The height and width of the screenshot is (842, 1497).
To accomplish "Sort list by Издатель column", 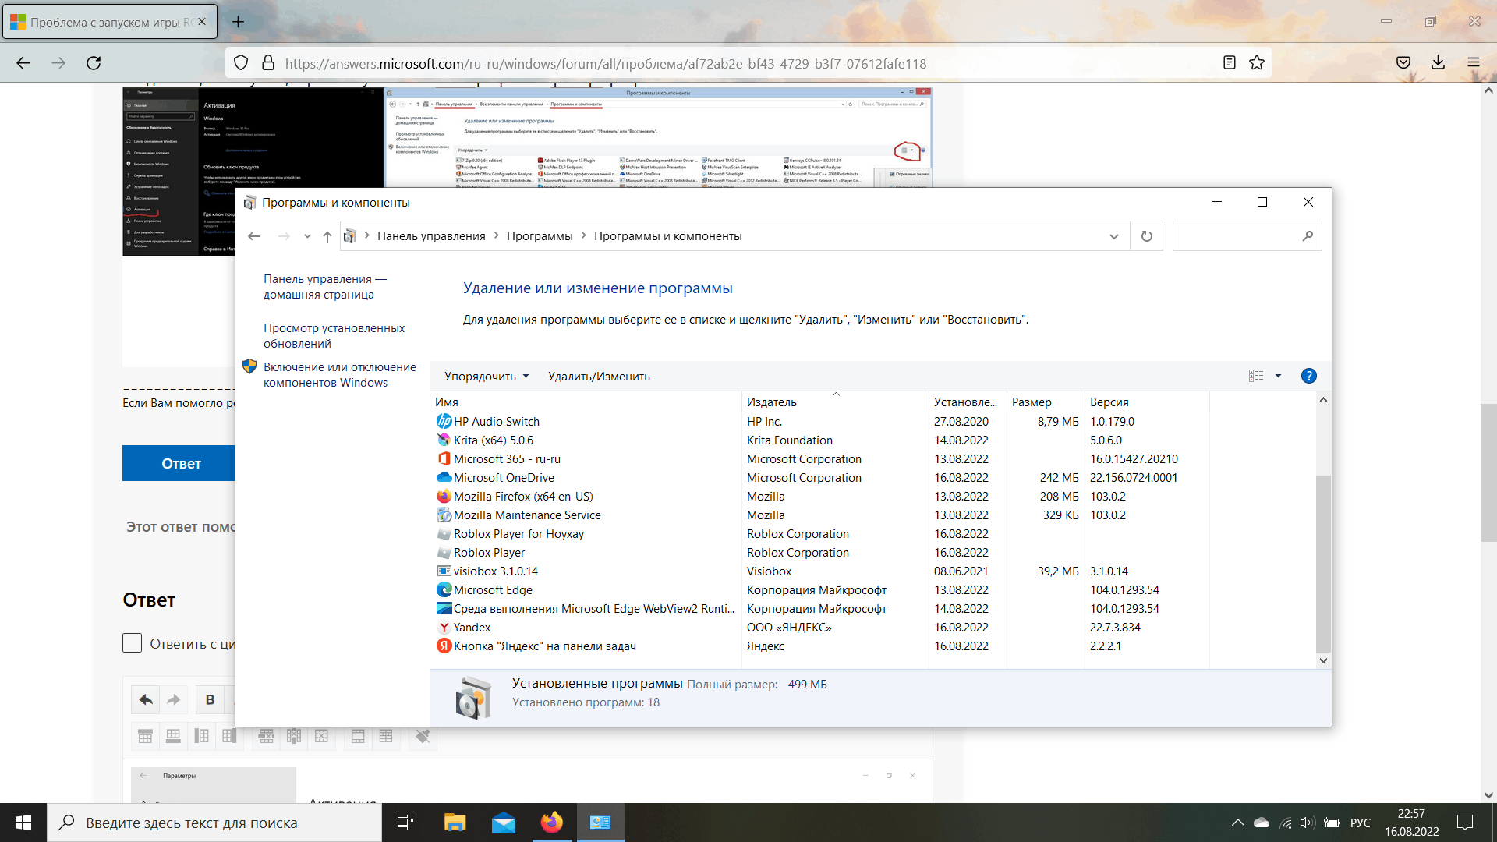I will pos(835,402).
